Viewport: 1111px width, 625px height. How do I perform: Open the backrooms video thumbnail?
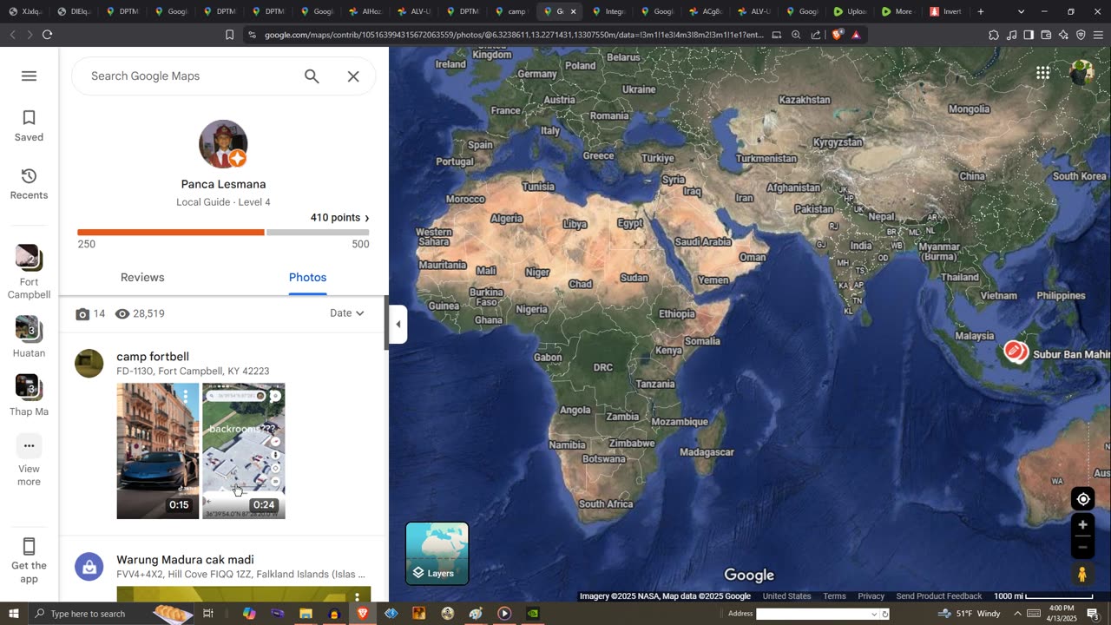pos(244,451)
